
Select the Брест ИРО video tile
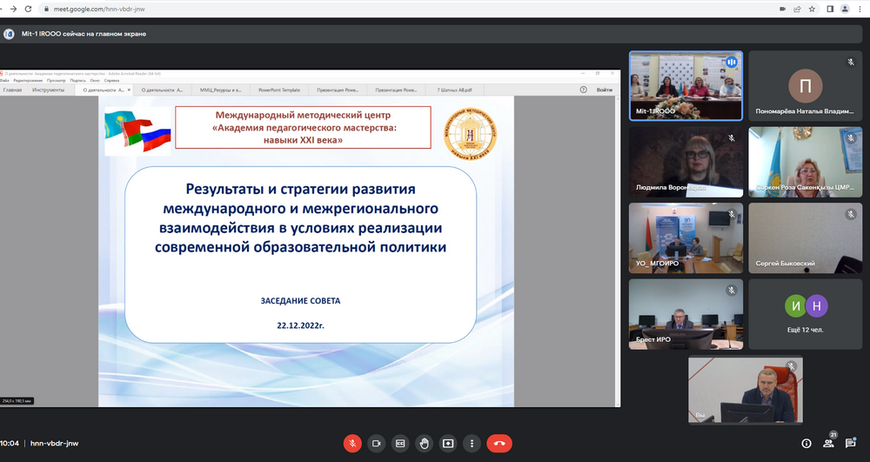click(x=686, y=314)
